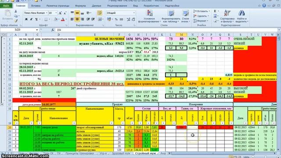Align text right
This screenshot has height=158, width=281.
(82, 19)
